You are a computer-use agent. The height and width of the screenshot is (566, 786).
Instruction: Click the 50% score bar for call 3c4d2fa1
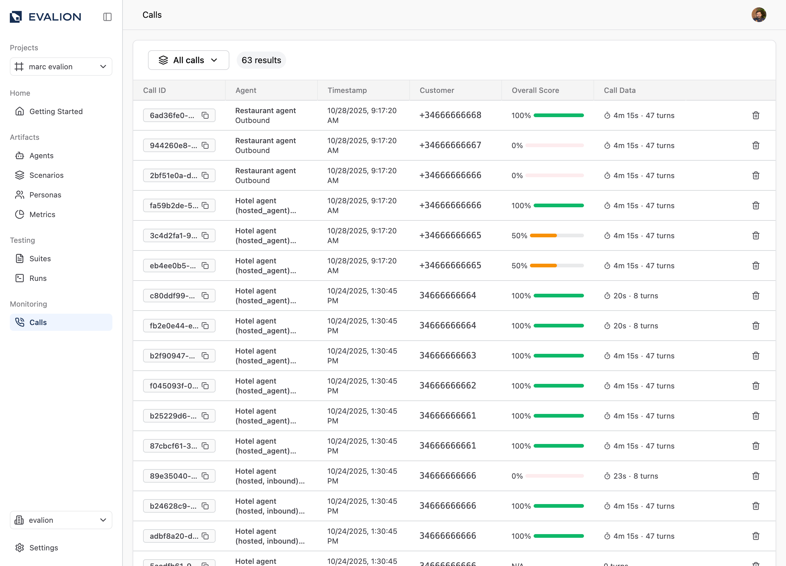(557, 236)
